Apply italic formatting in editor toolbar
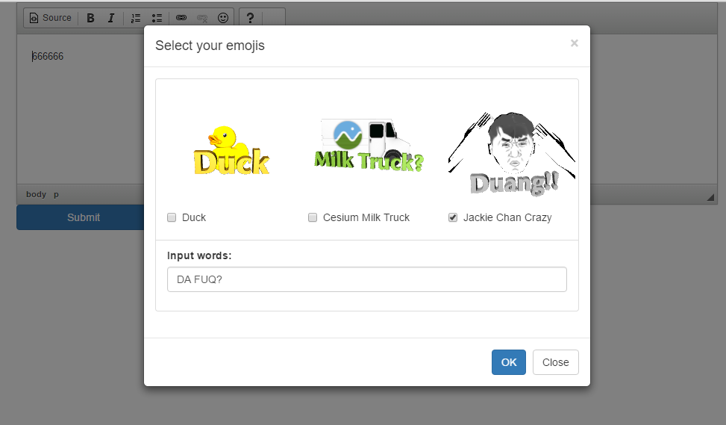This screenshot has width=726, height=425. coord(111,18)
